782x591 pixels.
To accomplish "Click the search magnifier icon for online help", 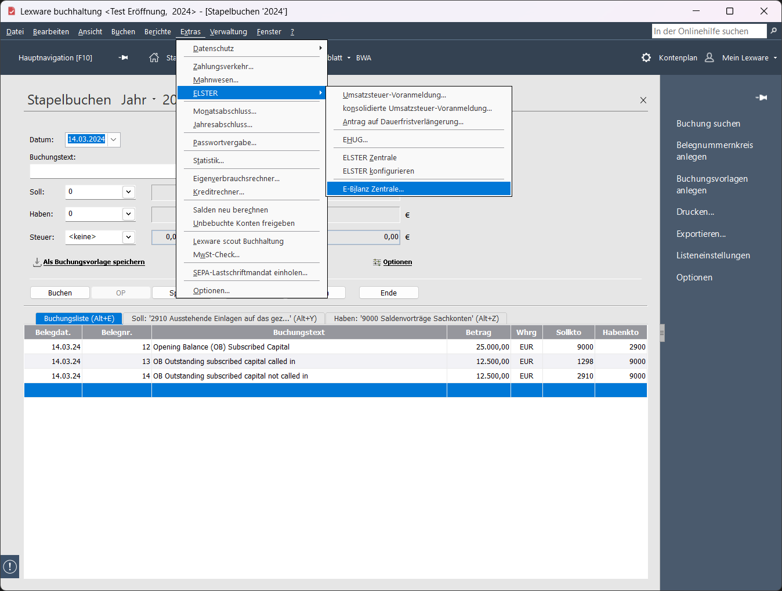I will point(773,31).
